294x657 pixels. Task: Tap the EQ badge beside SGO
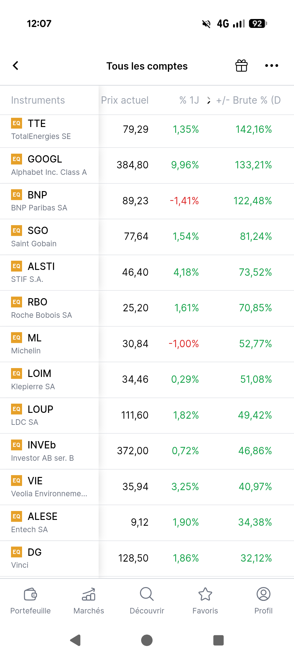click(17, 230)
